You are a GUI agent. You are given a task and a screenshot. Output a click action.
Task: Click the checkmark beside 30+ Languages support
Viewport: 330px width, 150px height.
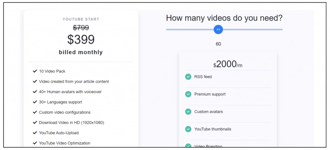35,102
